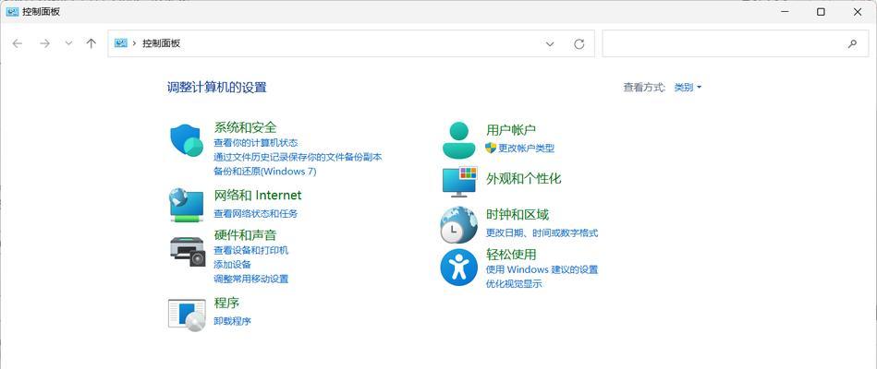The image size is (877, 369).
Task: Open 查看网络状态和任务
Action: coord(256,213)
